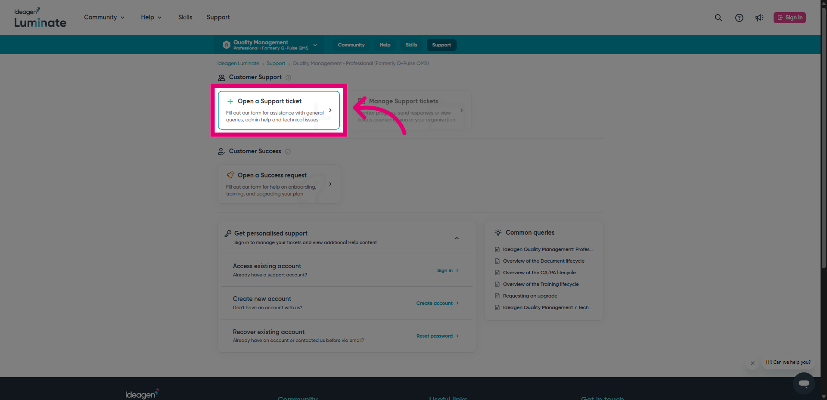Image resolution: width=827 pixels, height=400 pixels.
Task: Click the Ideagen Luminate logo
Action: tap(40, 18)
